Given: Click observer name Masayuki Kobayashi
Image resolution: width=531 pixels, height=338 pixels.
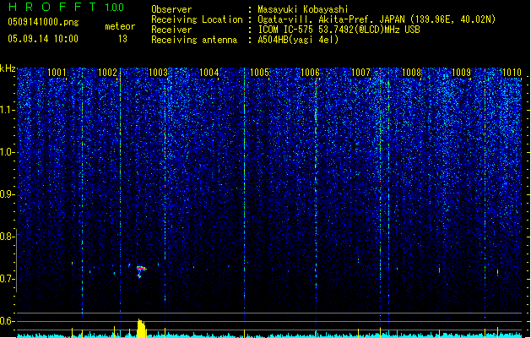Looking at the screenshot, I should [303, 9].
